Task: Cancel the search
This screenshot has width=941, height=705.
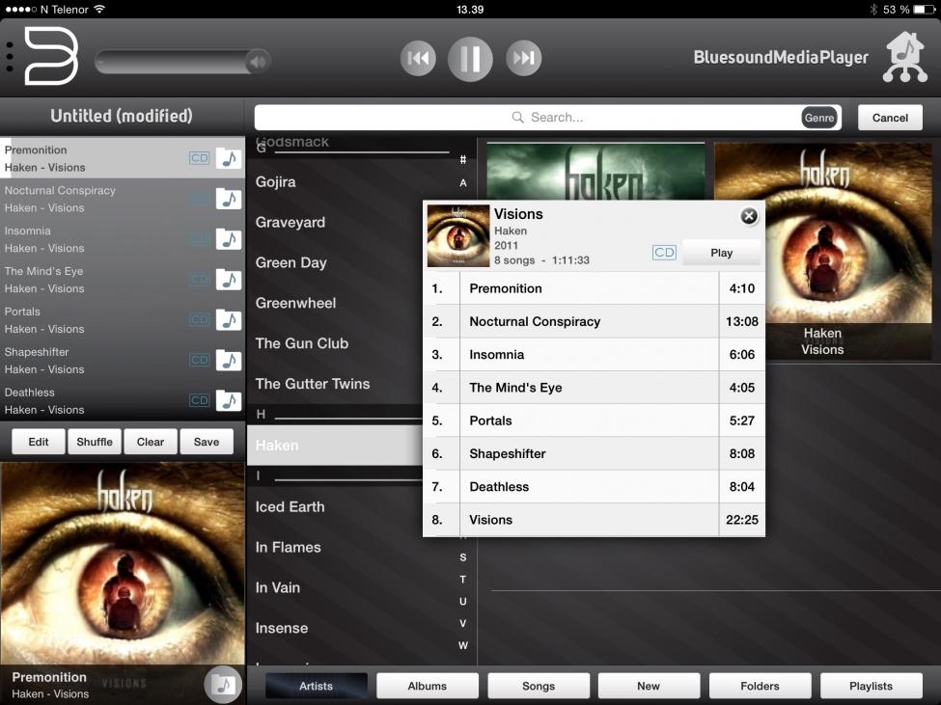Action: (x=890, y=118)
